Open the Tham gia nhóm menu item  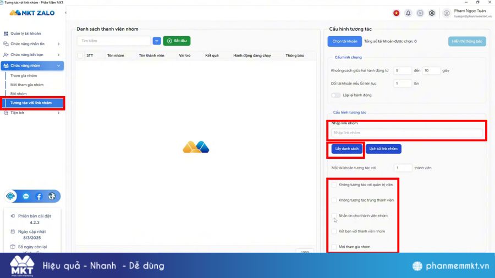24,76
